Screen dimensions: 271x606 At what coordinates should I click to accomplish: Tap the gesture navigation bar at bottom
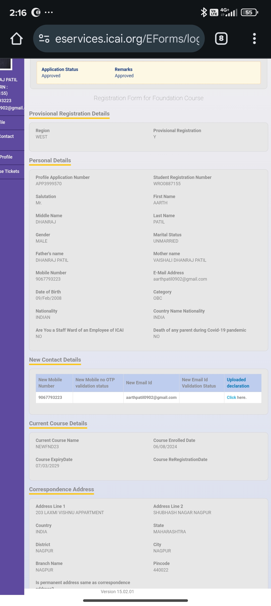pyautogui.click(x=135, y=600)
